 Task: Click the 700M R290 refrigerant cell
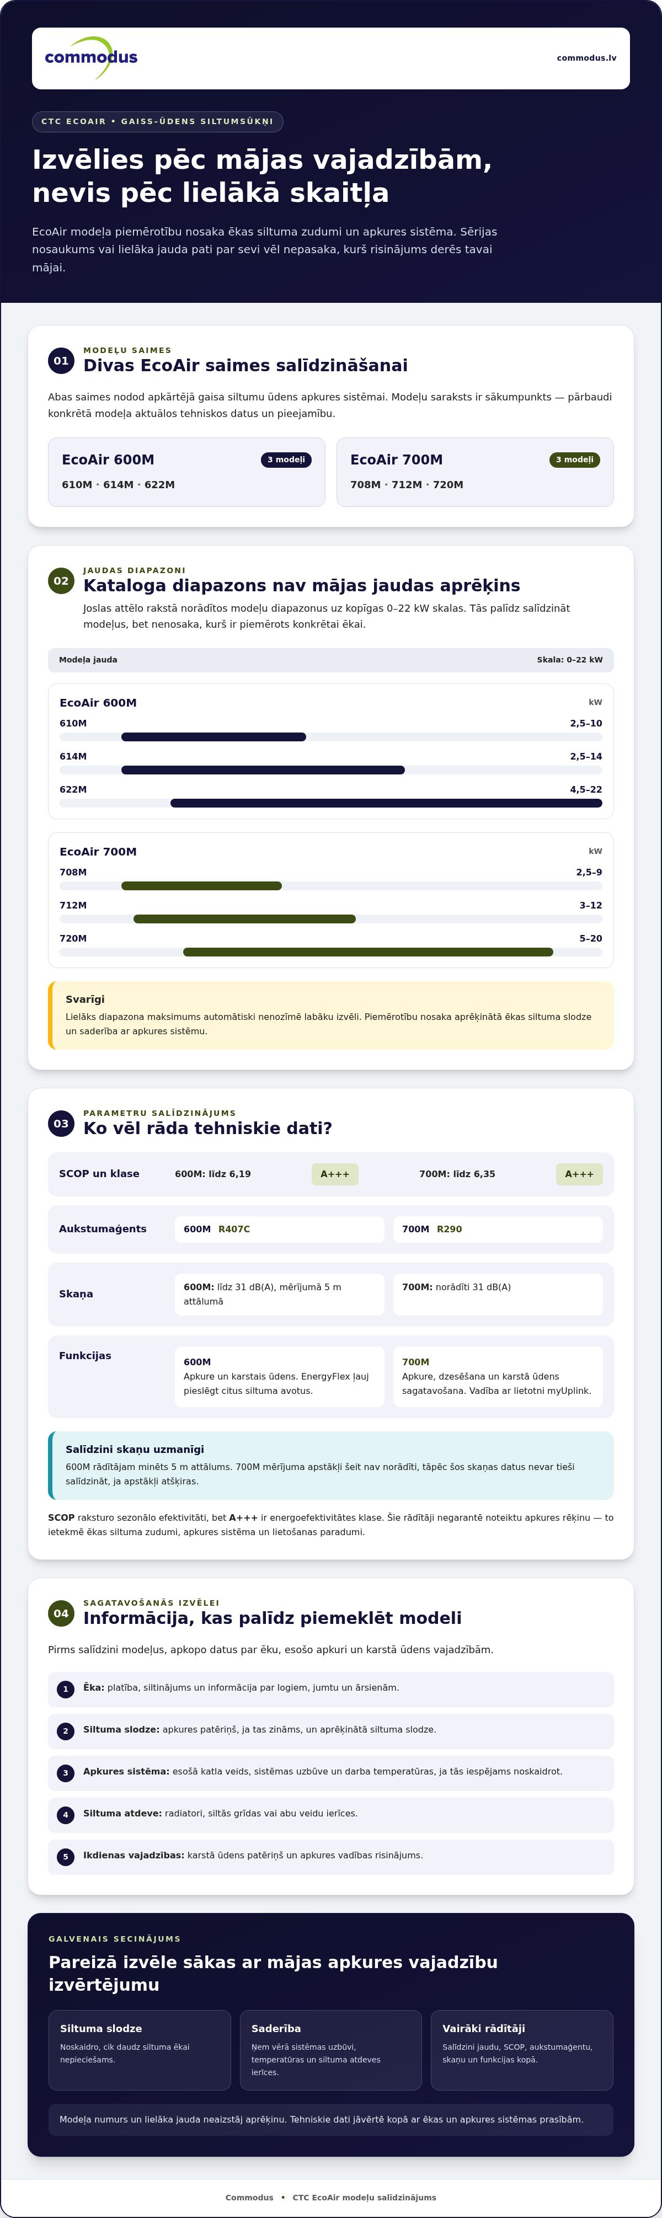498,1230
